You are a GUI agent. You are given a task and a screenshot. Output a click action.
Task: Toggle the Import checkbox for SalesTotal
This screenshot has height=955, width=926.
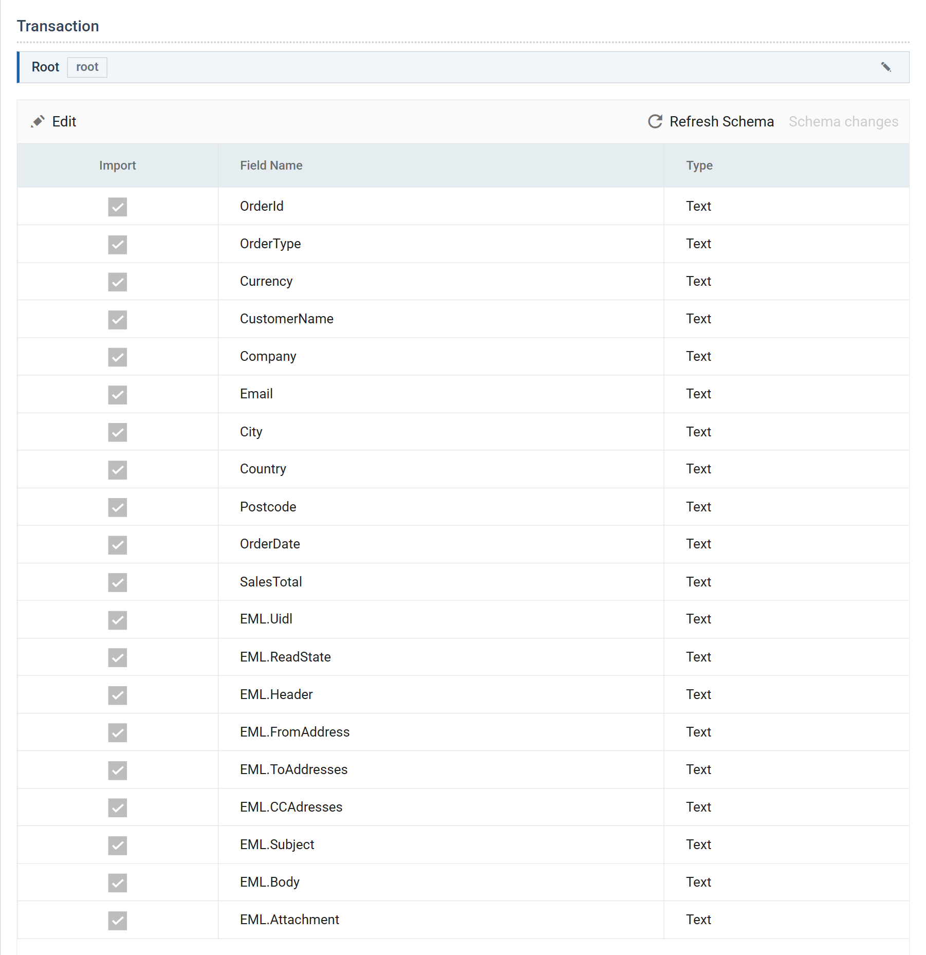[x=118, y=582]
